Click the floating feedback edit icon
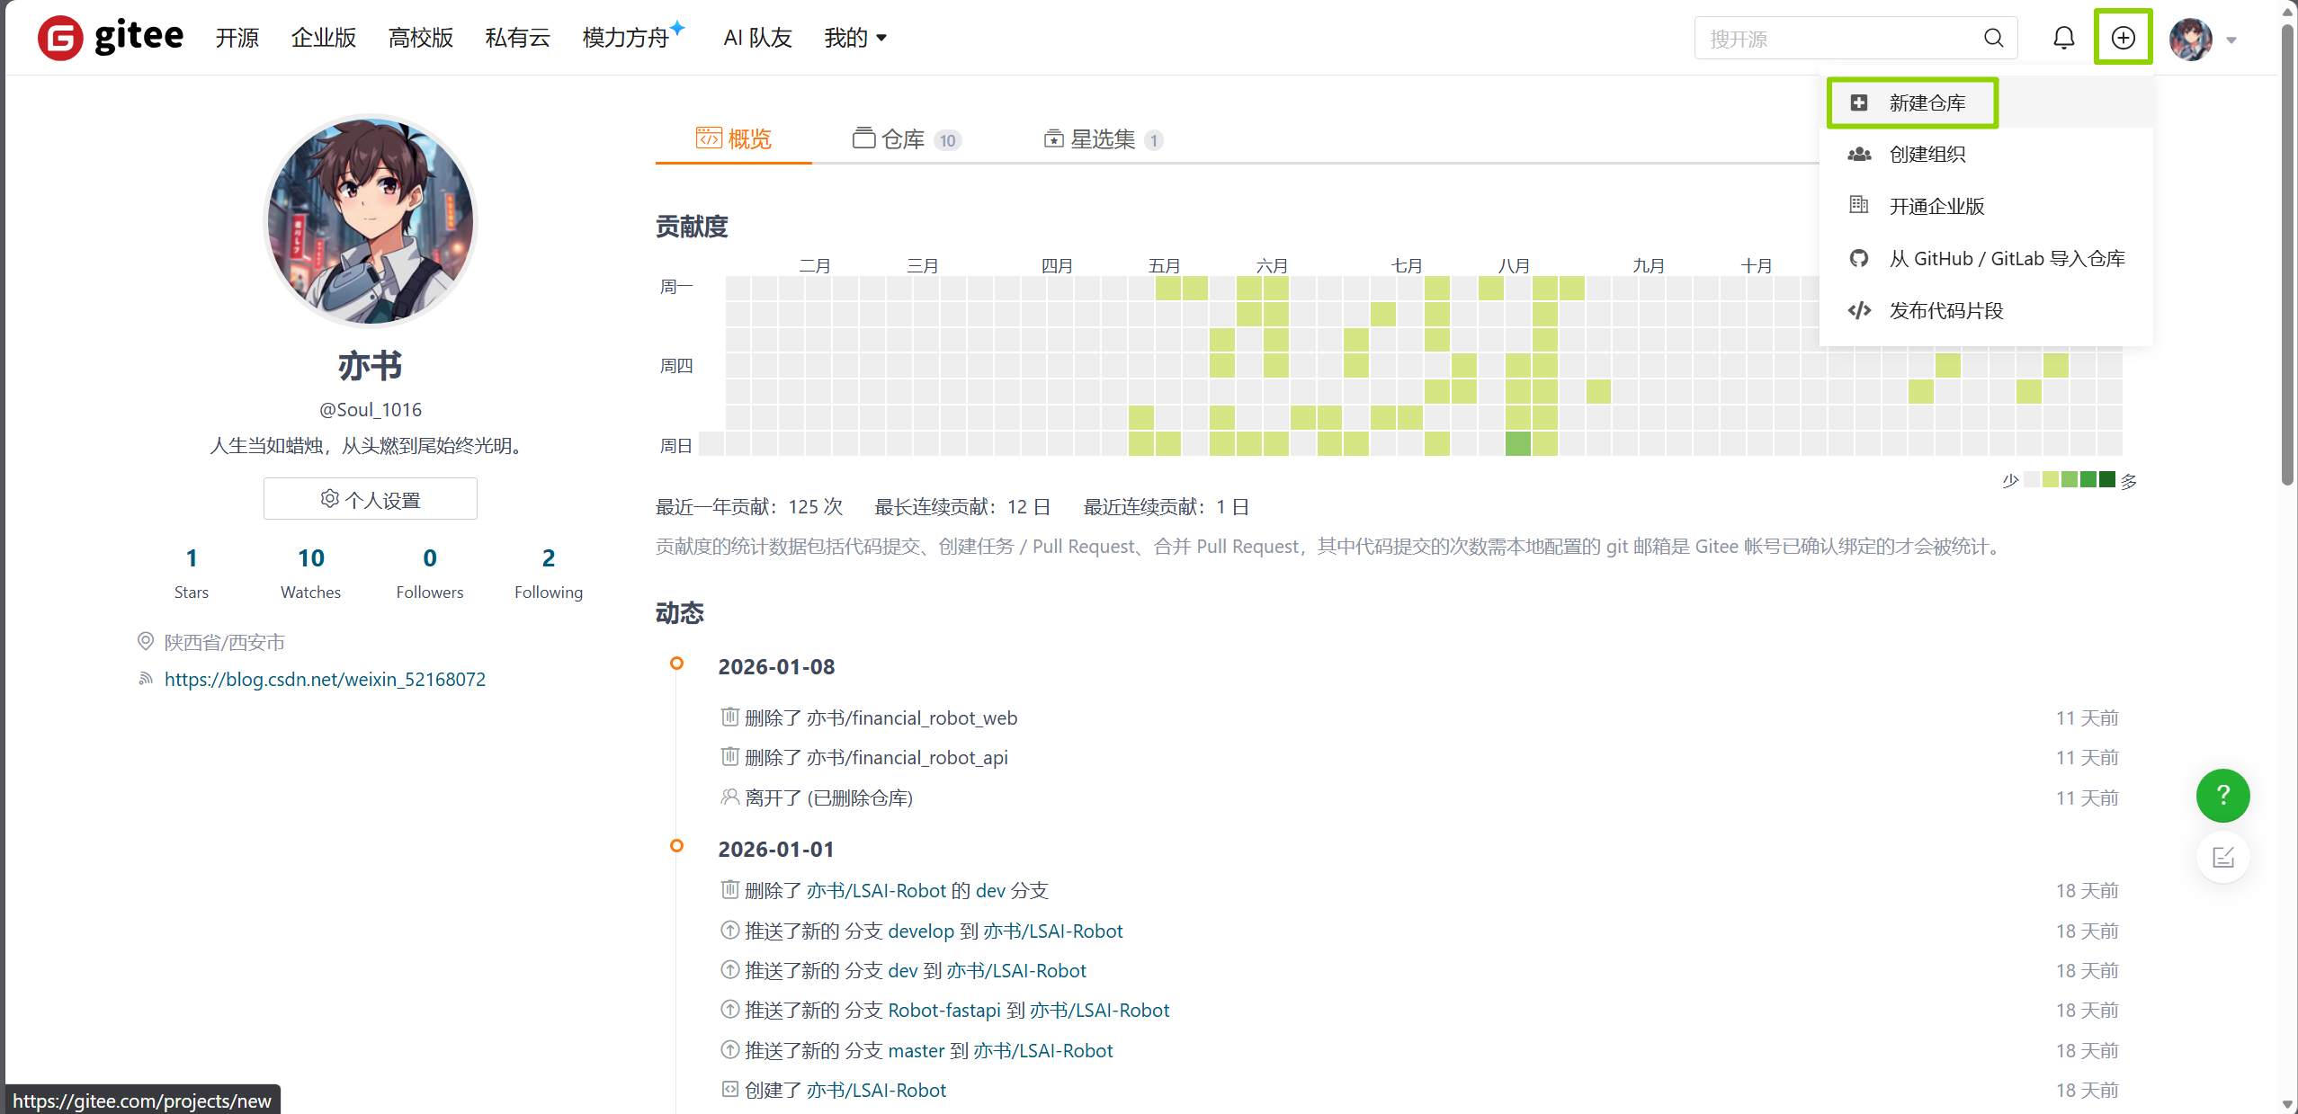The width and height of the screenshot is (2298, 1114). [2222, 857]
